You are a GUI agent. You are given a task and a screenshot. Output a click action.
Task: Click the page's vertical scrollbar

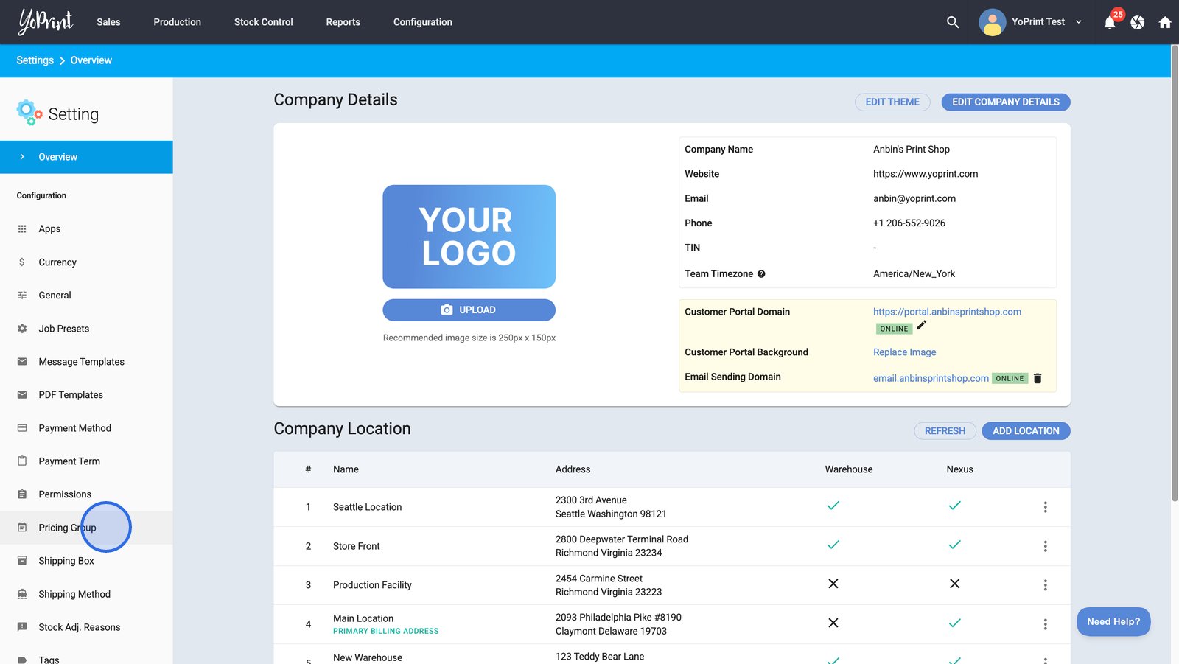pos(1175,273)
